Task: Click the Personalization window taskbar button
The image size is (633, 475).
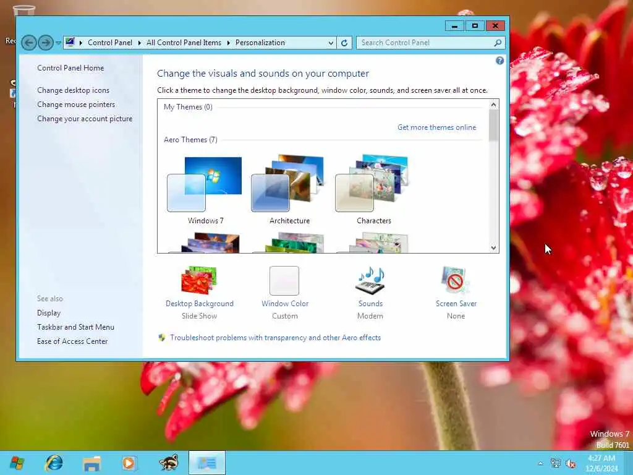Action: click(x=206, y=463)
